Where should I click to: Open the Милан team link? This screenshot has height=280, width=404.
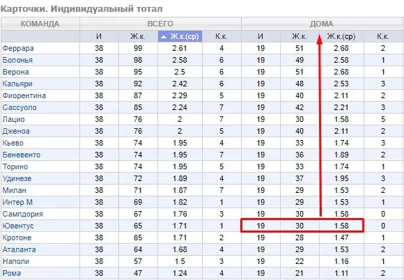pyautogui.click(x=14, y=190)
